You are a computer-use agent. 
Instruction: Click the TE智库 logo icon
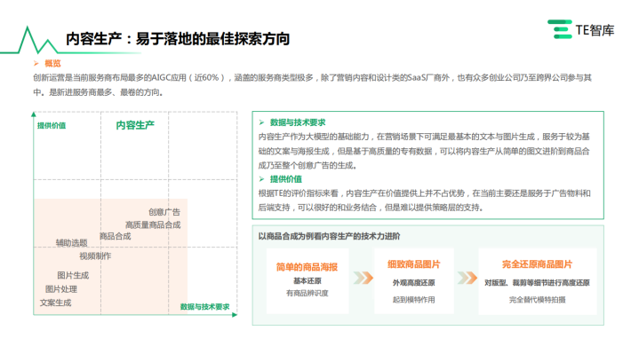[559, 29]
